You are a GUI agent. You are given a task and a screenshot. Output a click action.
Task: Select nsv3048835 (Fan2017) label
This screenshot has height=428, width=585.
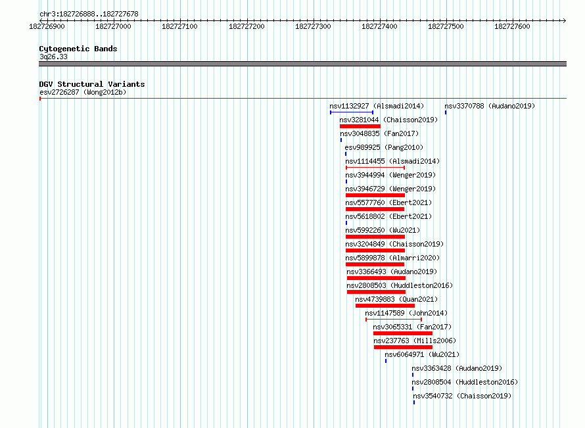[x=379, y=133]
